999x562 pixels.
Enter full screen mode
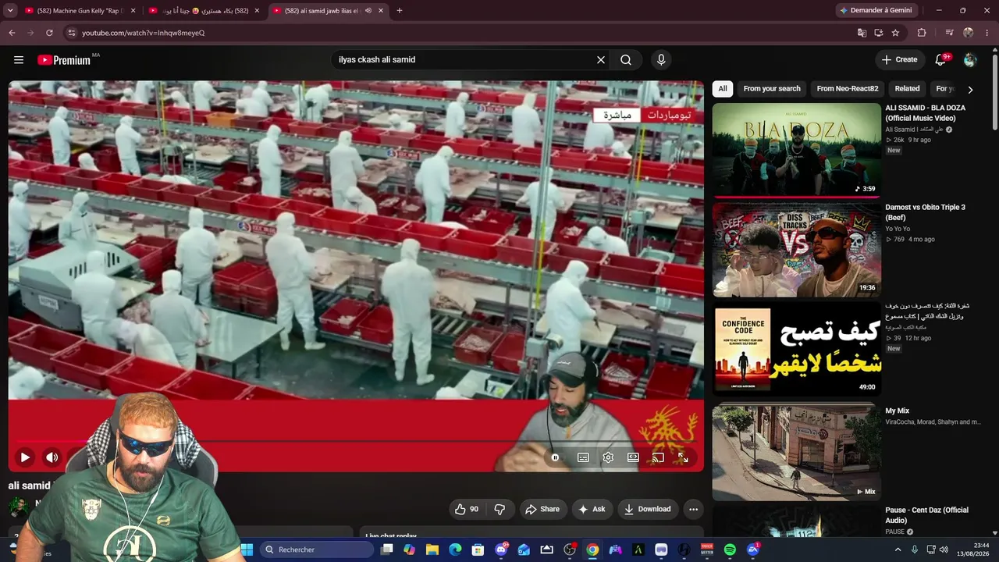683,457
